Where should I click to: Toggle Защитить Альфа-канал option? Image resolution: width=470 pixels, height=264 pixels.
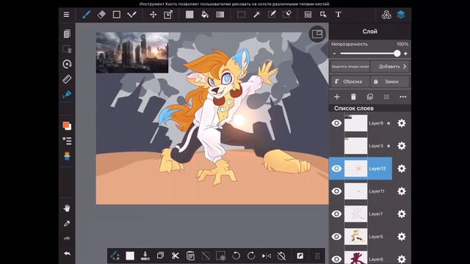(350, 67)
